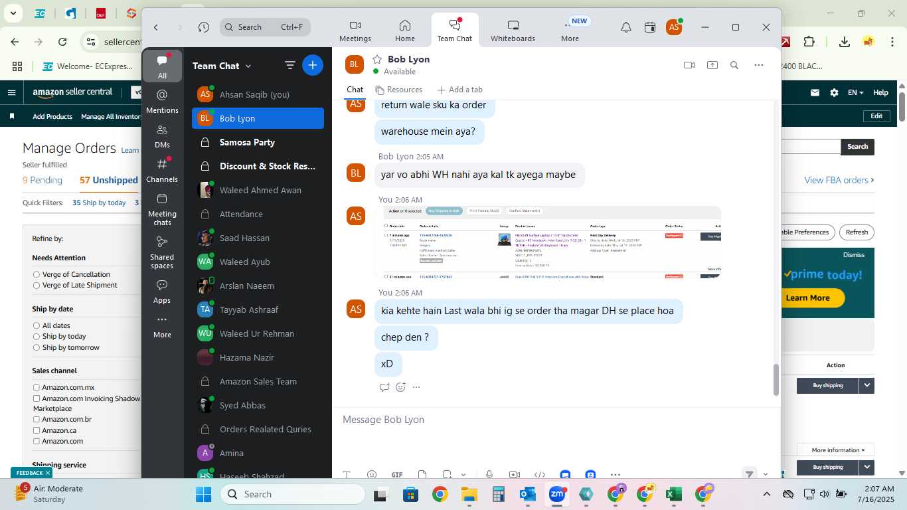Reply in thread to xD message

[384, 387]
